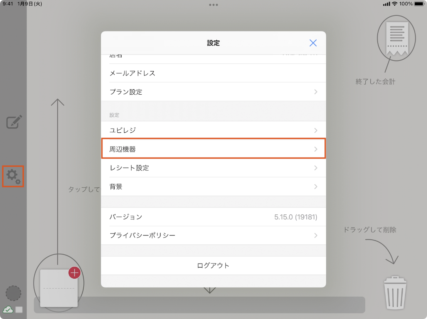Image resolution: width=427 pixels, height=319 pixels.
Task: Click the cellular signal bars icon
Action: pyautogui.click(x=386, y=4)
